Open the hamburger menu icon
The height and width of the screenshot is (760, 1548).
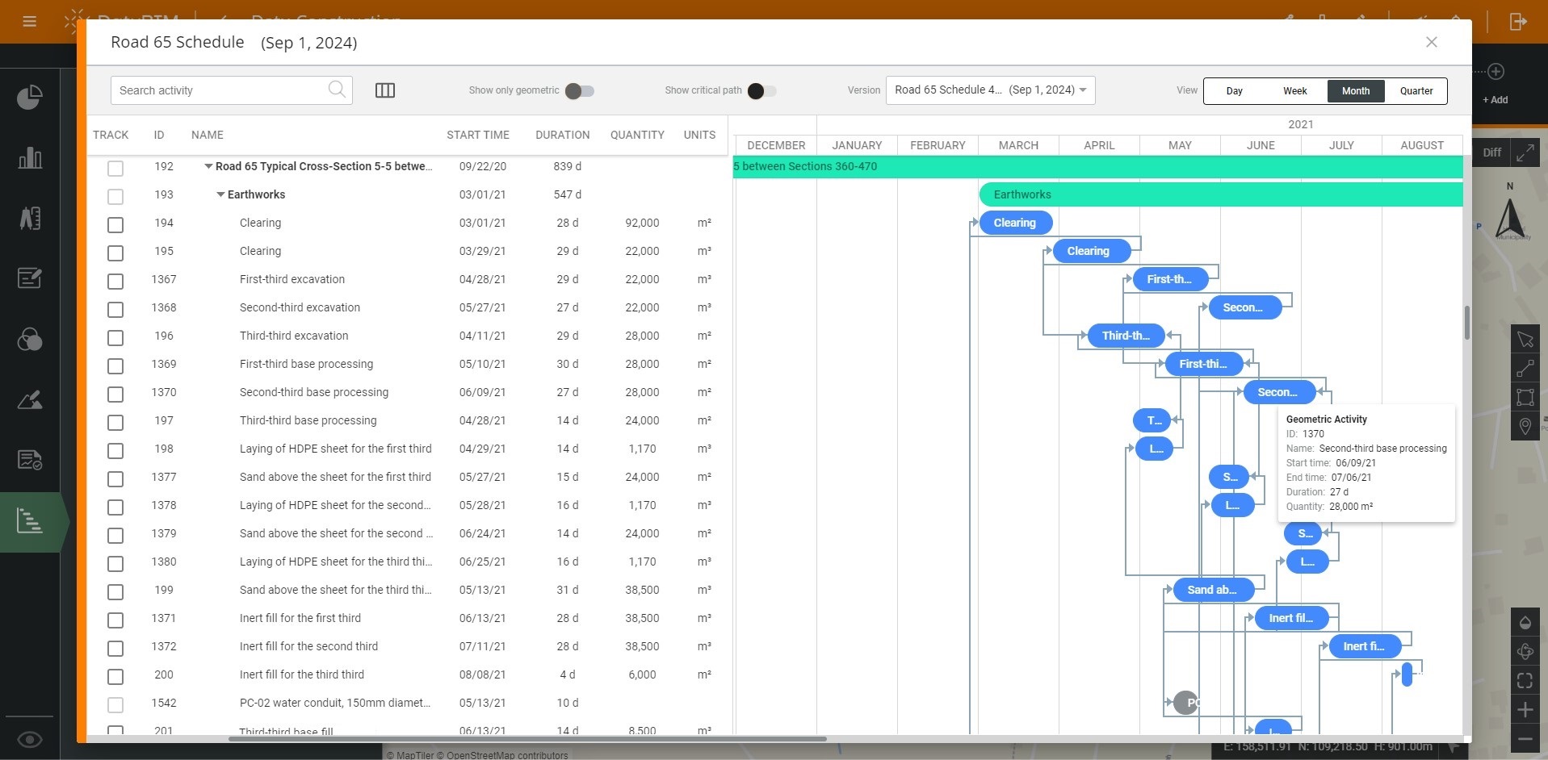click(30, 22)
